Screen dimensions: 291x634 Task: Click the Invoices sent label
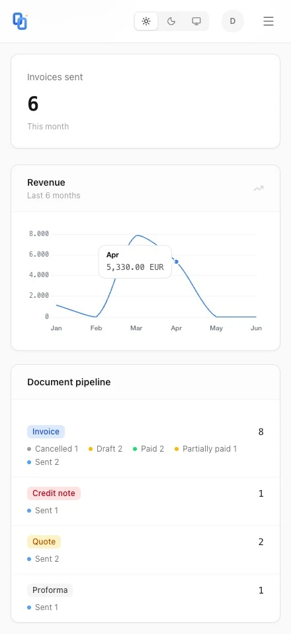click(55, 77)
